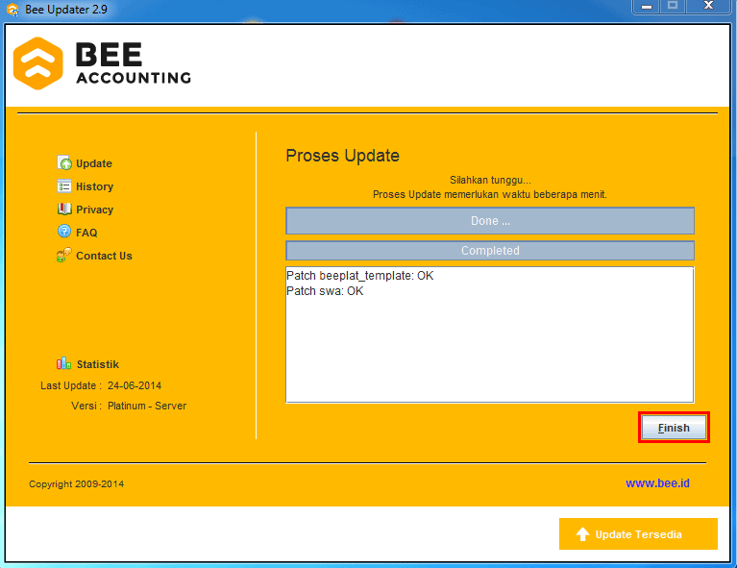737x568 pixels.
Task: Open the Contact Us menu label
Action: pyautogui.click(x=104, y=256)
